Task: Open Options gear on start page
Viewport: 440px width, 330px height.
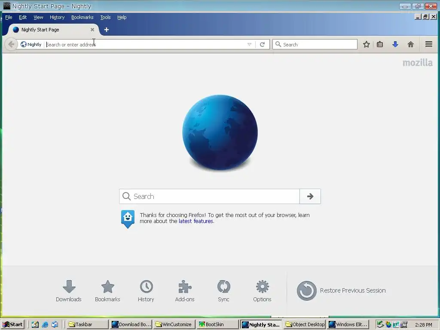Action: 263,291
